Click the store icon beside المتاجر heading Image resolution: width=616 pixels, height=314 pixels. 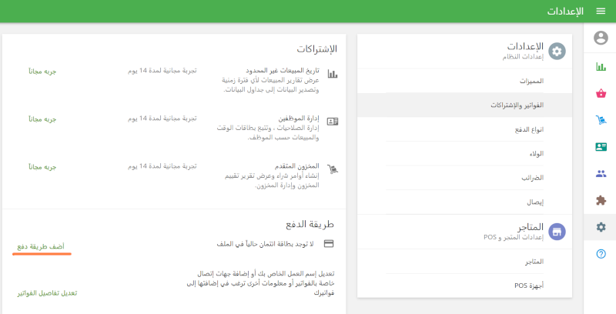[x=557, y=232]
